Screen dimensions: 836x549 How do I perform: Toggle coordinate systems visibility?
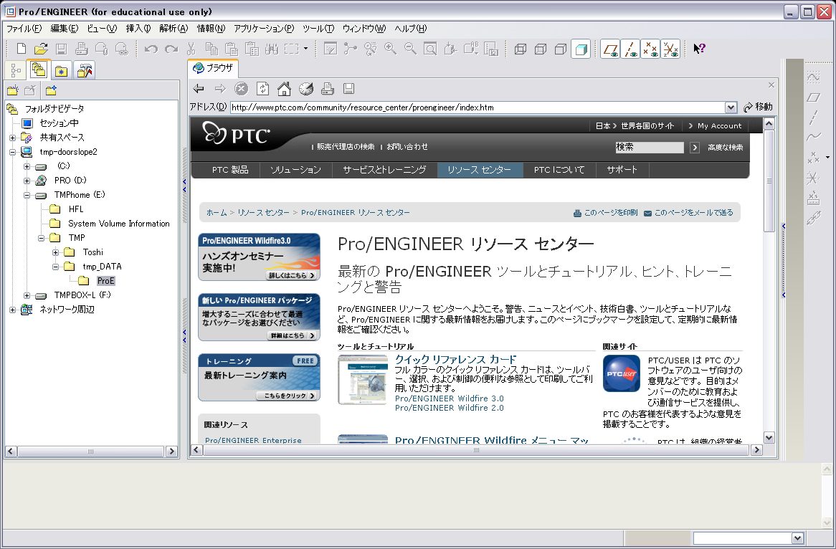click(670, 49)
